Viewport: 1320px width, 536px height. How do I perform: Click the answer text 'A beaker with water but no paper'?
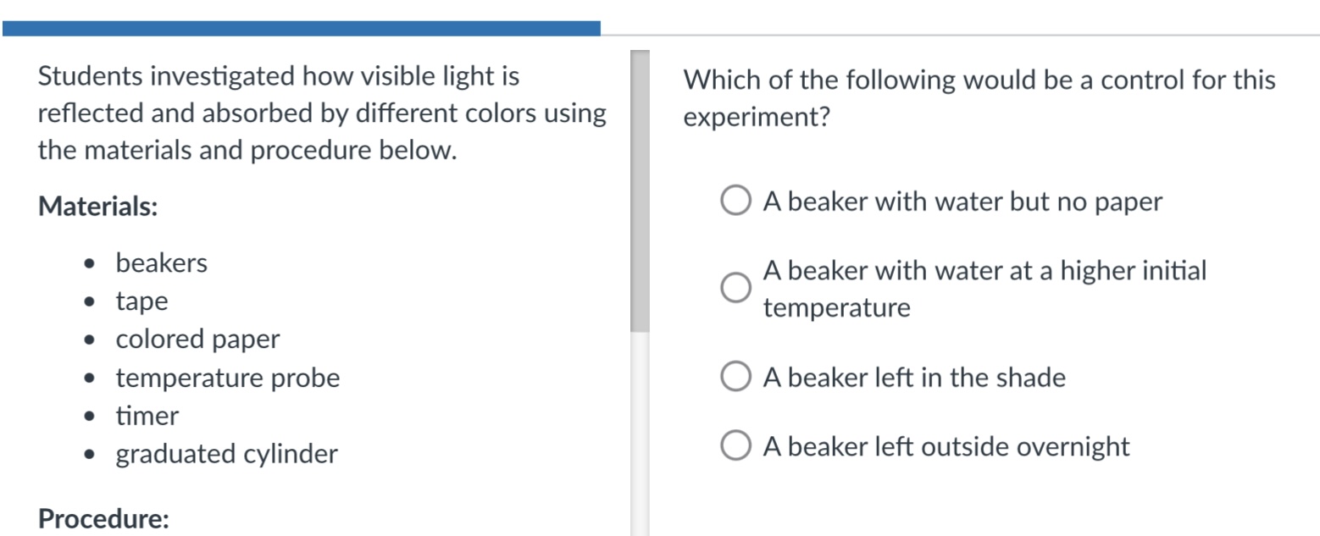[x=962, y=202]
